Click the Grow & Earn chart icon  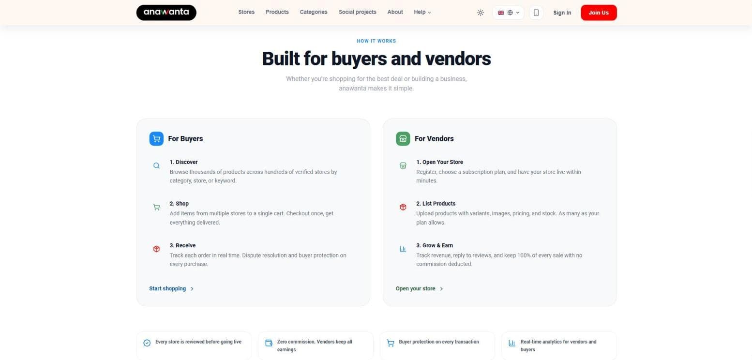(403, 249)
